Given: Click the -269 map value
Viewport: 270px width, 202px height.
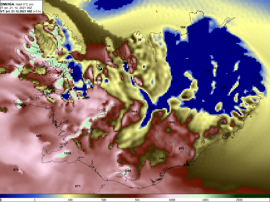Looking at the screenshot, I should point(86,97).
